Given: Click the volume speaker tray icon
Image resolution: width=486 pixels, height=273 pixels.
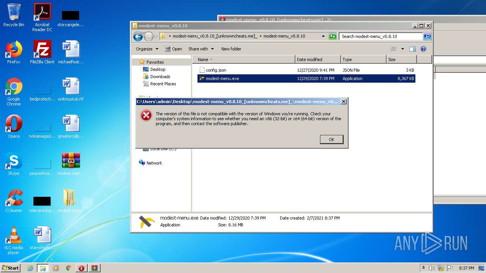Looking at the screenshot, I should click(432, 268).
